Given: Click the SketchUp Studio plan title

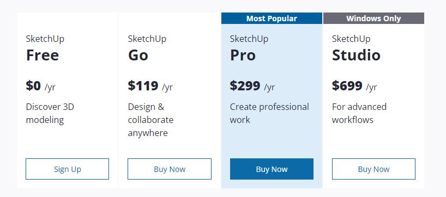Looking at the screenshot, I should click(x=356, y=48).
